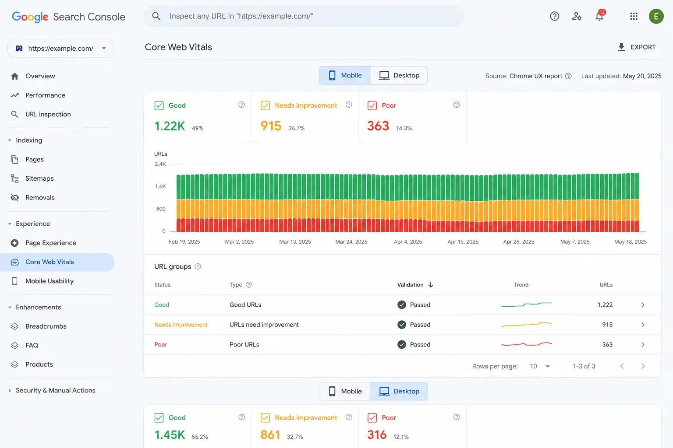Click help icon on the mobile Good card
This screenshot has width=673, height=448.
[x=241, y=105]
